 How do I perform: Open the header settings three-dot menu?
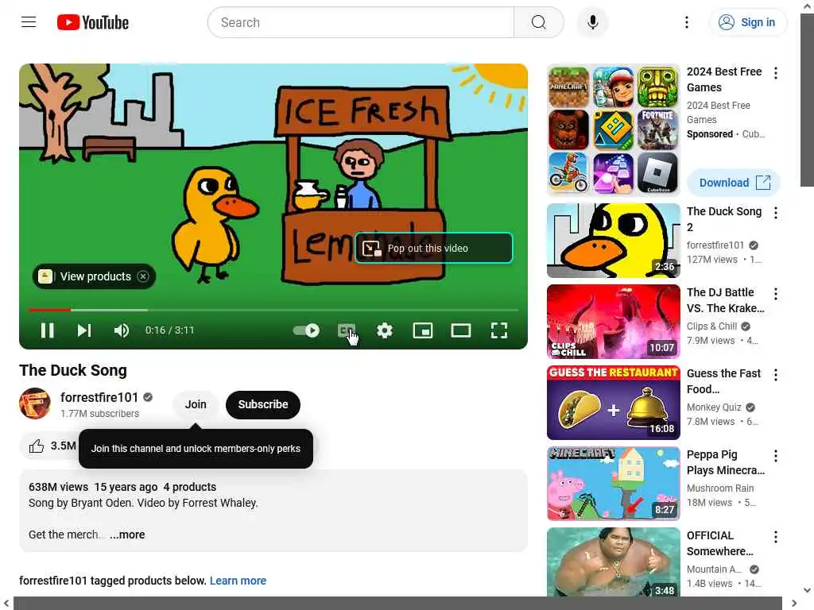686,22
